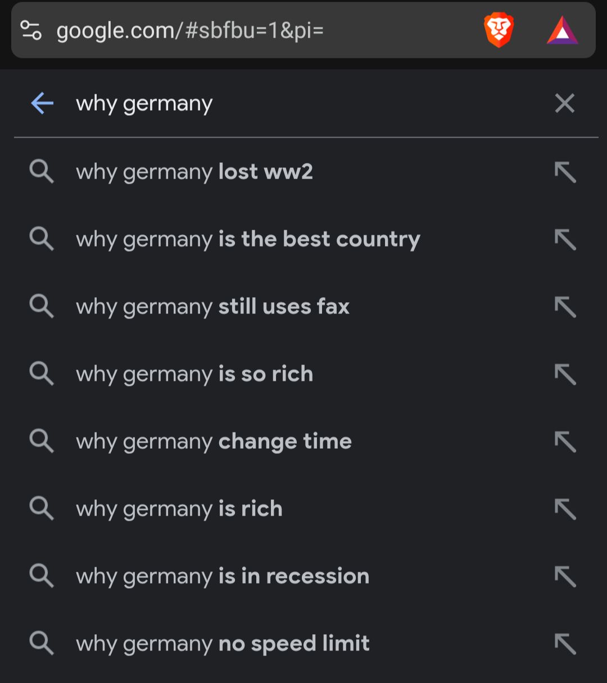Insert "change time" suggestion arrow

(x=565, y=441)
